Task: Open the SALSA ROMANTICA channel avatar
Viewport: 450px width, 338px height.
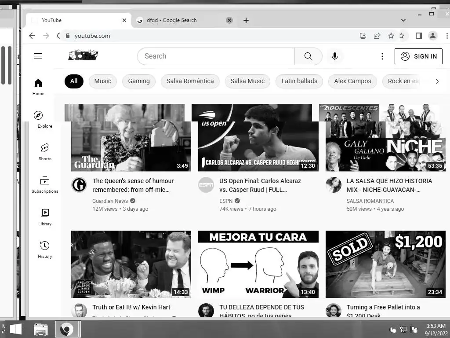Action: [x=334, y=185]
